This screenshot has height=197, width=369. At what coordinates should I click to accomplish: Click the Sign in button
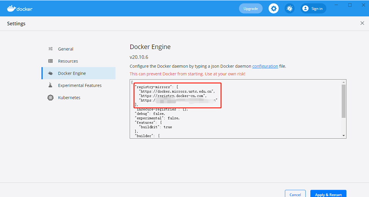(x=313, y=8)
